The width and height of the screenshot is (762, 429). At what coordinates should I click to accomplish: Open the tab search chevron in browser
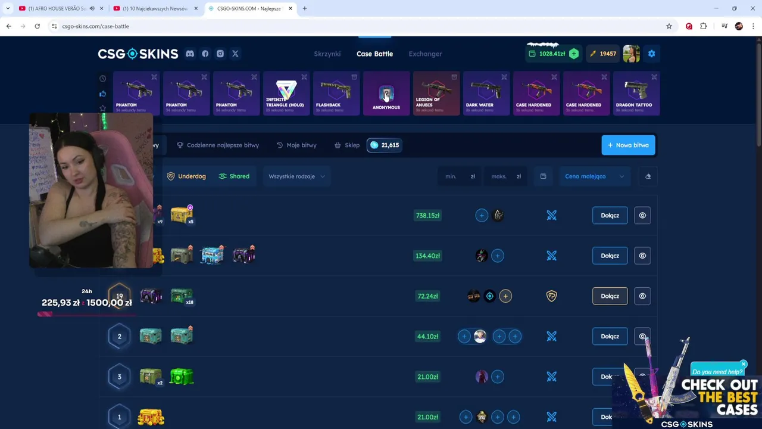pos(8,8)
